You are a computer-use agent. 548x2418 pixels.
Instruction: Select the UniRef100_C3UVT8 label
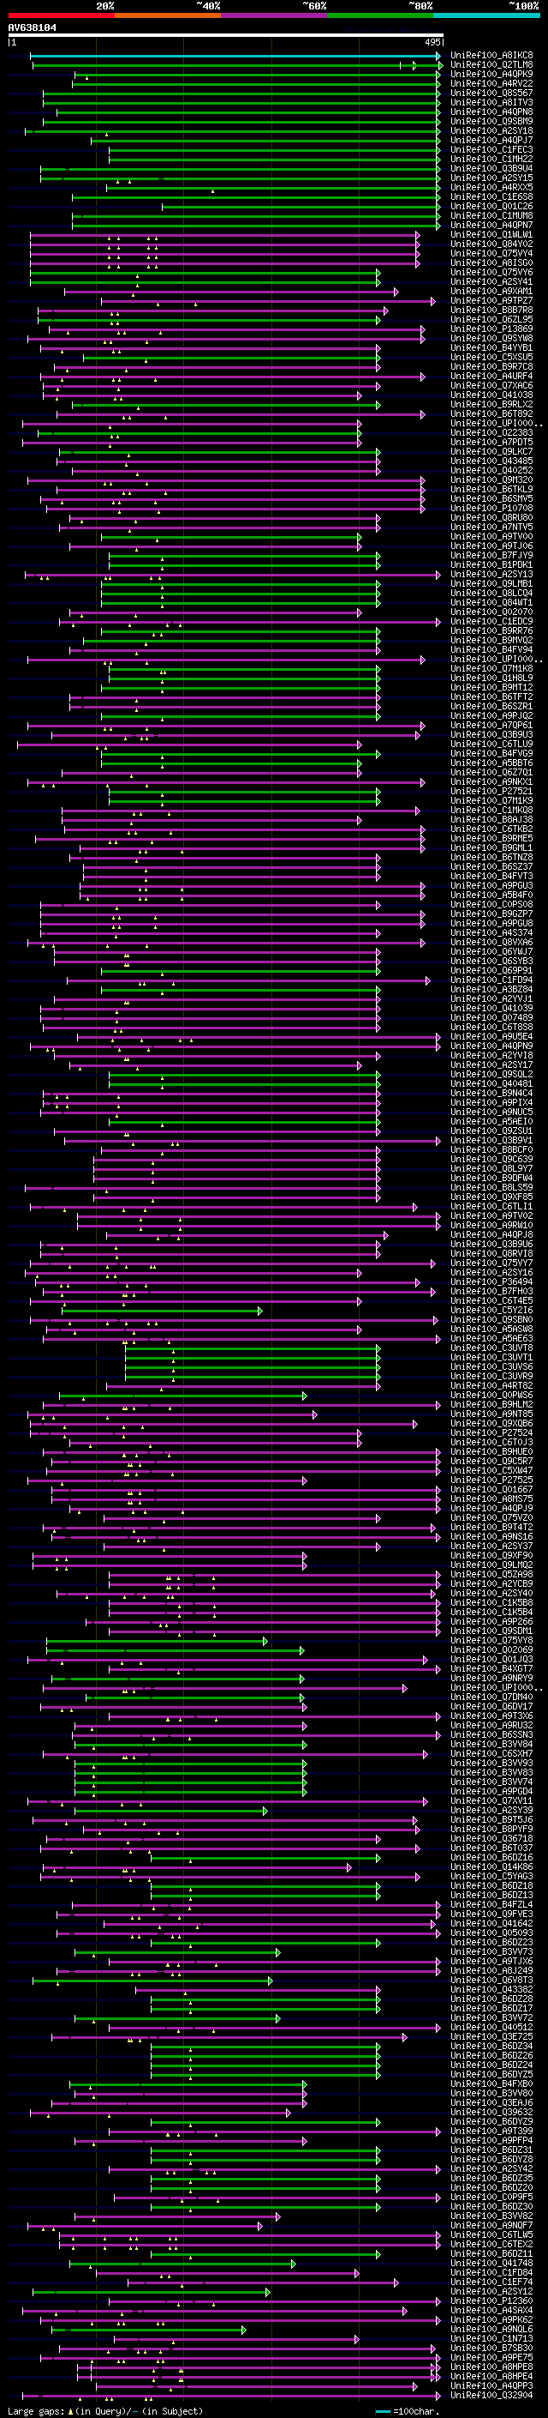pos(491,1347)
